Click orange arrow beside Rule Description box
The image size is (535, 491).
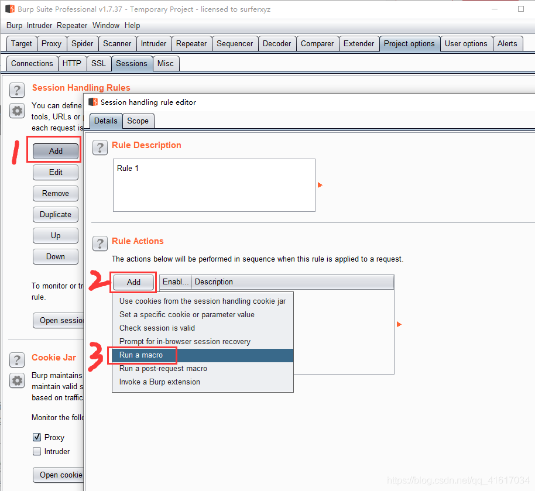click(x=320, y=185)
